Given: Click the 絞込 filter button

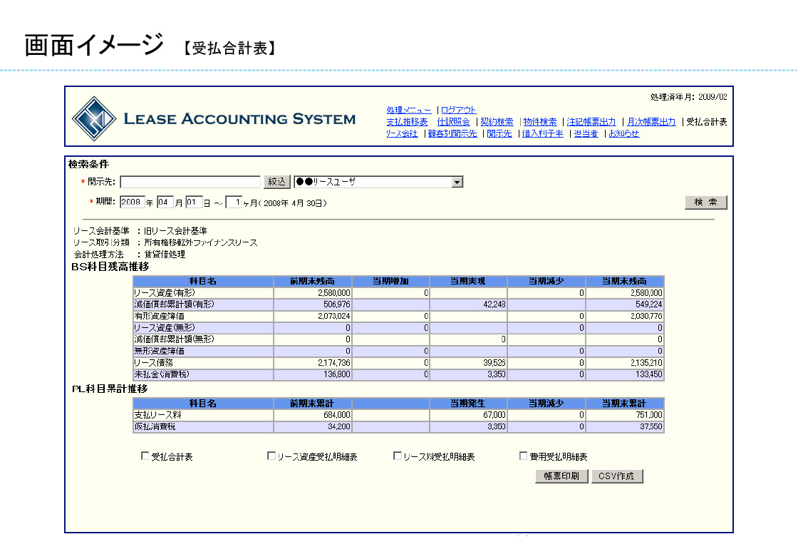Looking at the screenshot, I should tap(277, 182).
